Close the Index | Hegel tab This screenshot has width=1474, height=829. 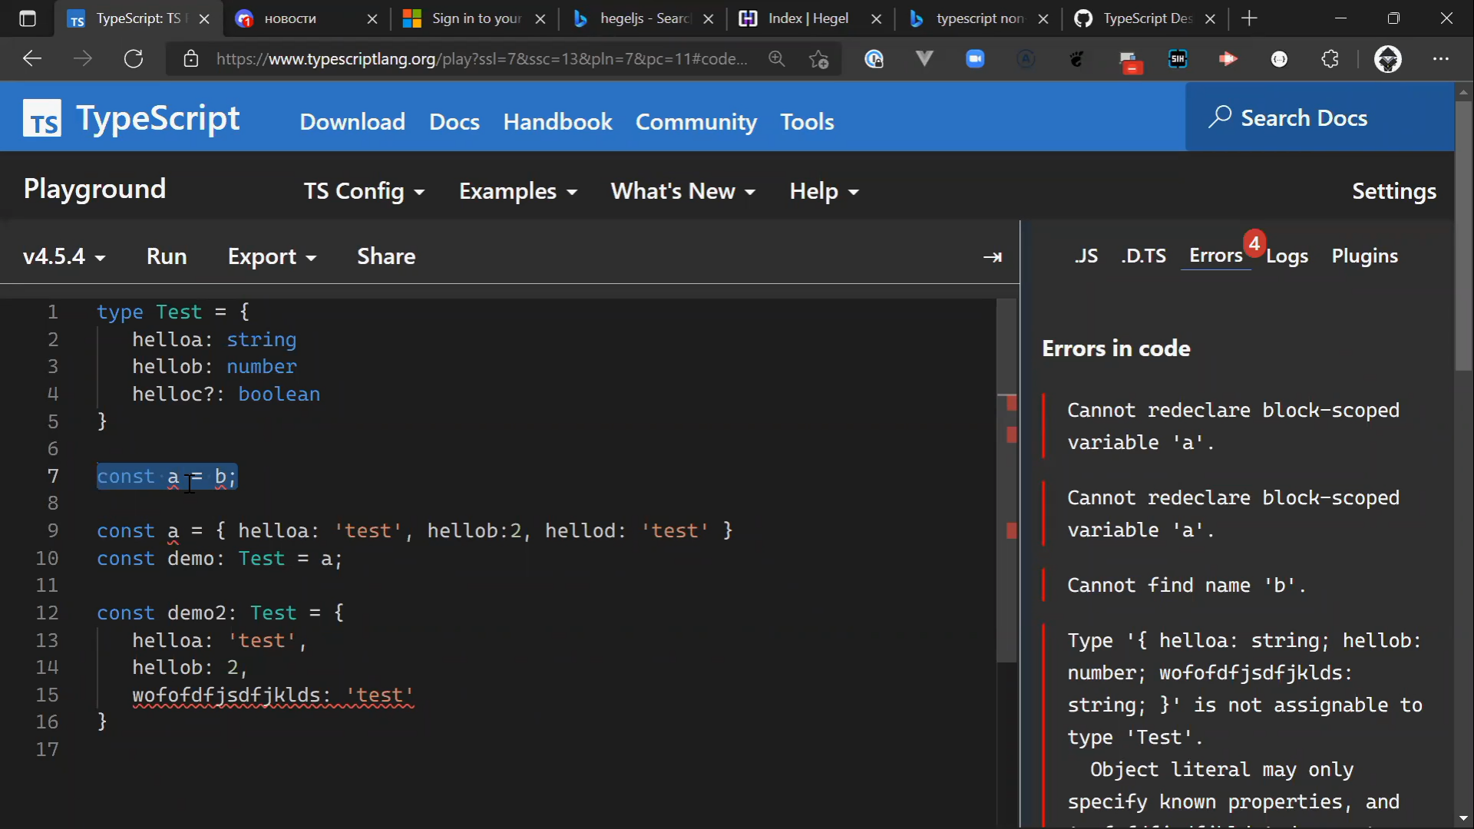[876, 18]
